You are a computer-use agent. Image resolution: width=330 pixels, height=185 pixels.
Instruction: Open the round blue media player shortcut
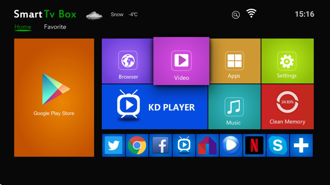point(231,145)
